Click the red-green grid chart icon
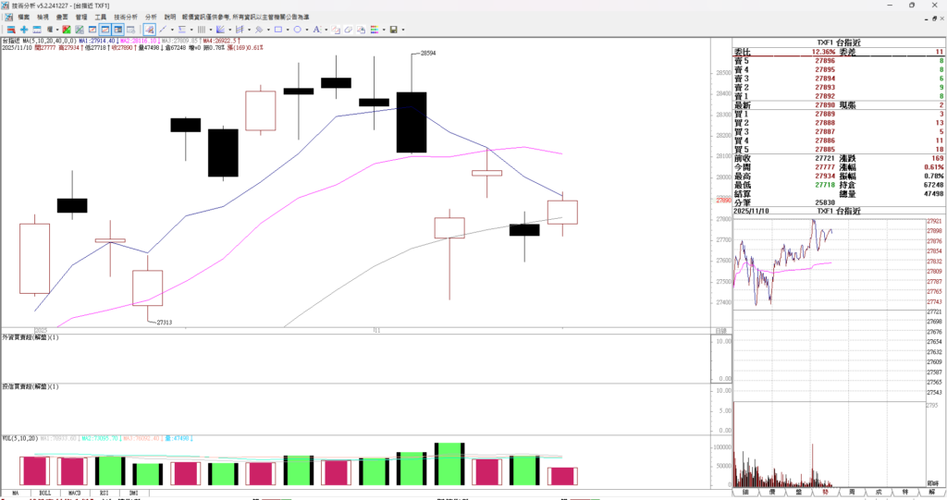This screenshot has height=500, width=947. (x=67, y=30)
